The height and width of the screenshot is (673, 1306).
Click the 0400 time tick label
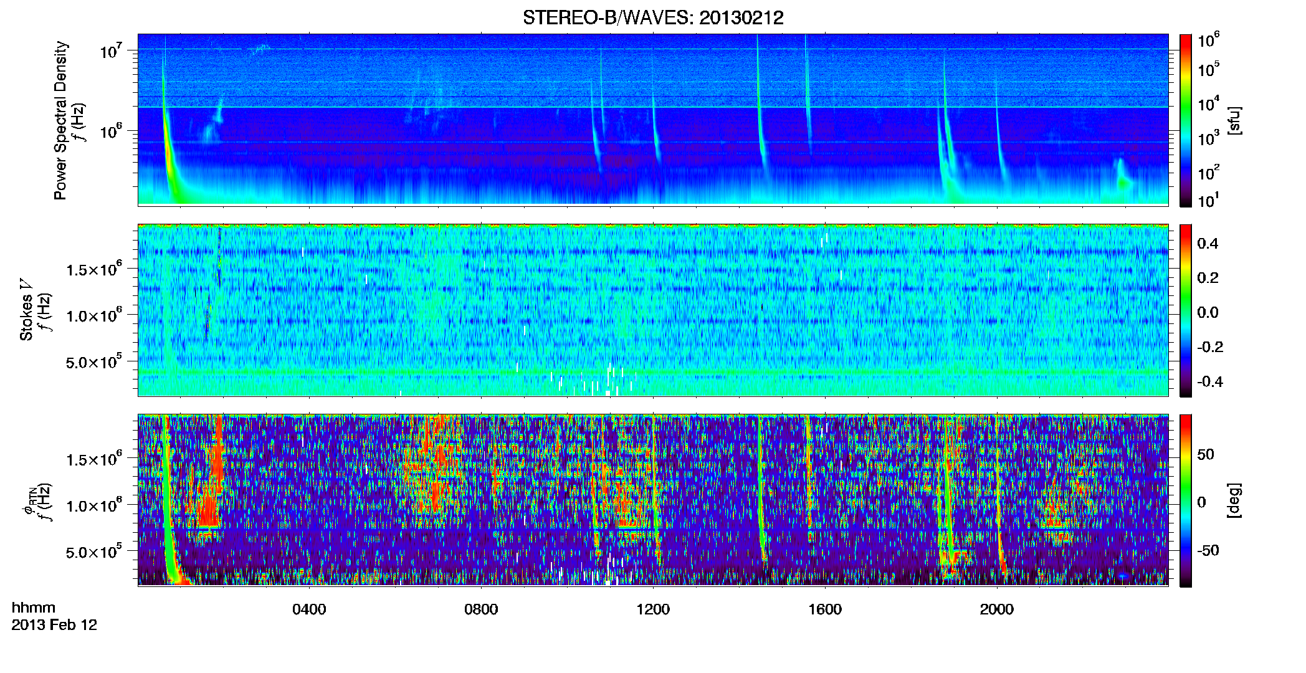pyautogui.click(x=309, y=609)
